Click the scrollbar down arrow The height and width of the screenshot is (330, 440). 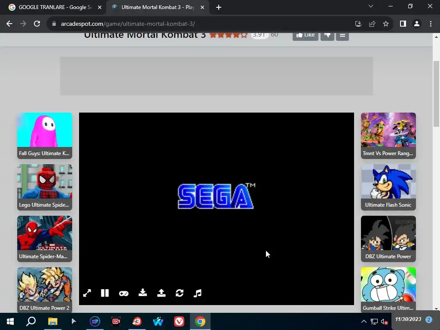point(436,309)
